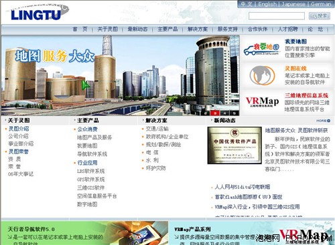The height and width of the screenshot is (245, 335).
Task: Select the red banner slide indicator
Action: 215,113
